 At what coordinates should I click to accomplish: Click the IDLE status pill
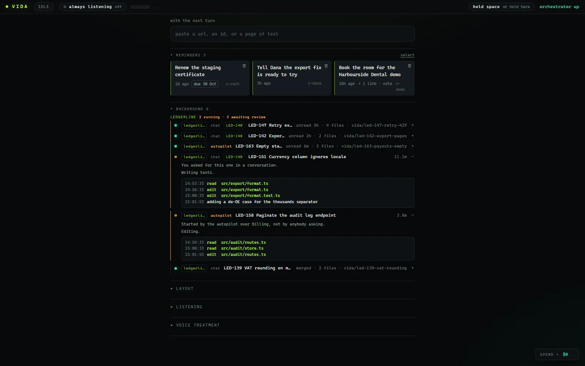point(44,7)
